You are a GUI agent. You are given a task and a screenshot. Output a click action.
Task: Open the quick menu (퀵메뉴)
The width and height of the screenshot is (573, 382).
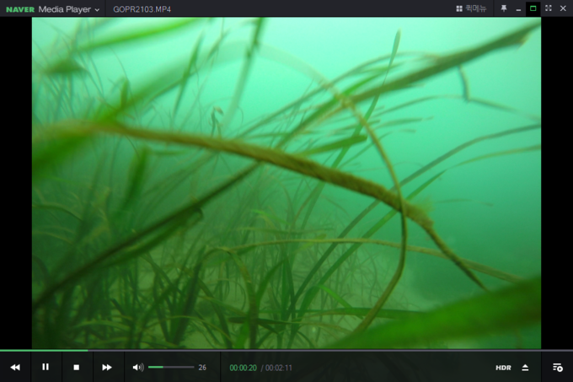tap(471, 8)
